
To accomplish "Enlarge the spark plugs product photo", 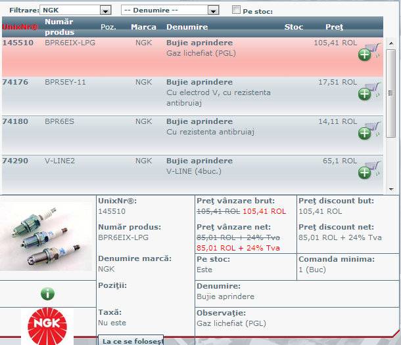I will point(47,237).
